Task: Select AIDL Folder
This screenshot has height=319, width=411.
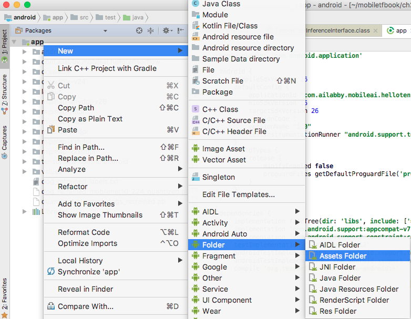Action: 358,245
